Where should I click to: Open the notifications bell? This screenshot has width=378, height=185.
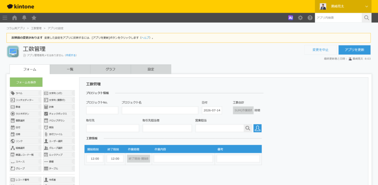click(x=24, y=18)
